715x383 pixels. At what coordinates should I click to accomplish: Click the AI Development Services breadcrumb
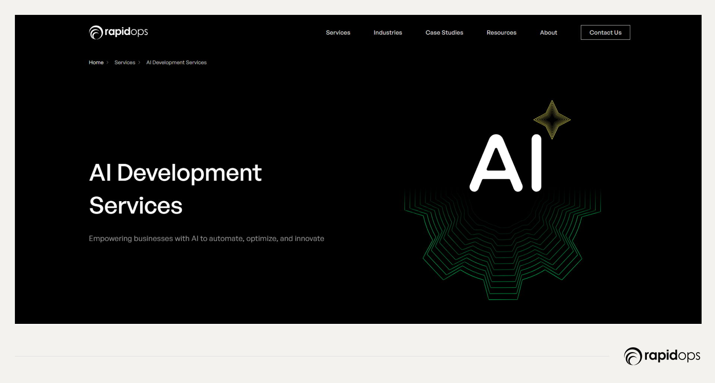(176, 62)
